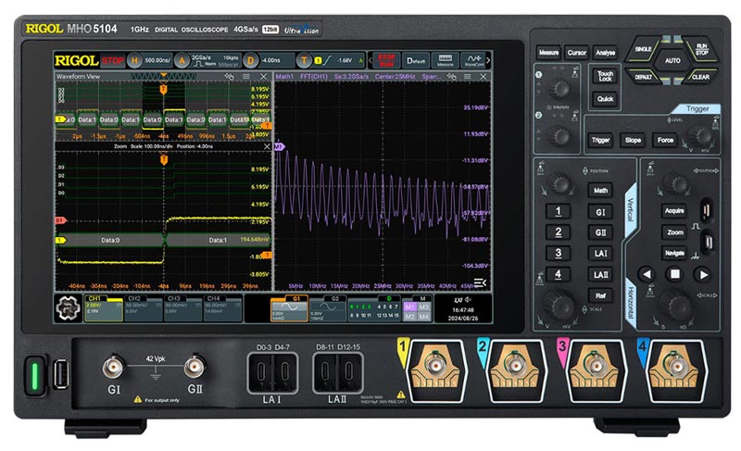Click the GI generator output BNC connector
This screenshot has width=741, height=451.
(114, 367)
